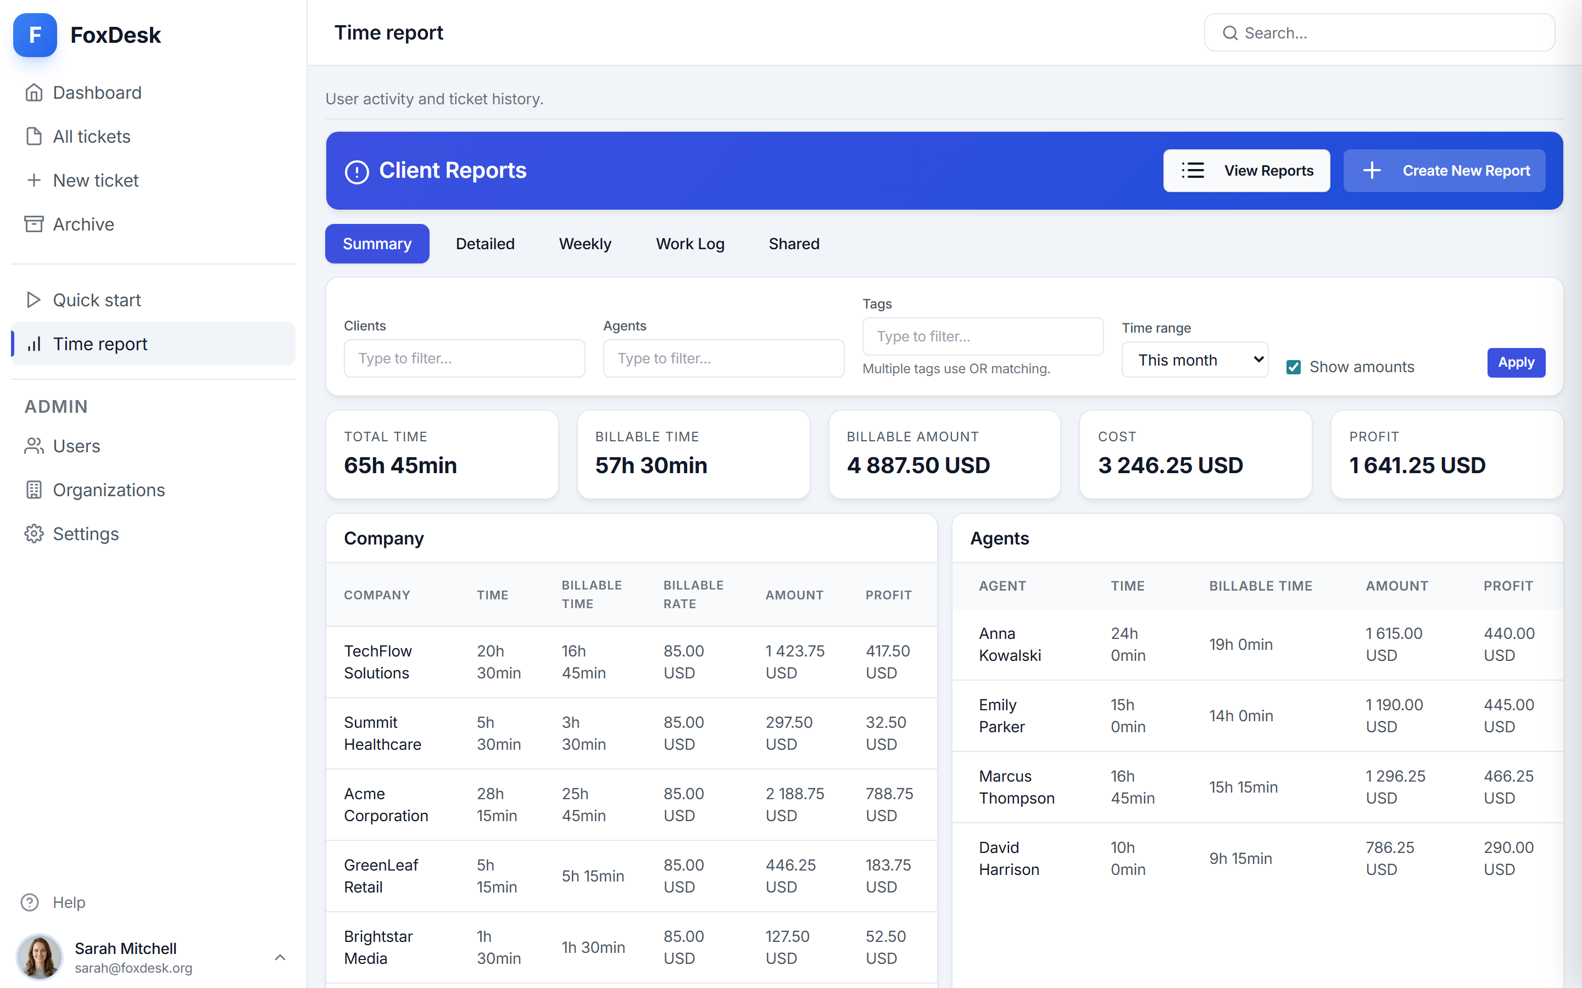
Task: Collapse the Sarah Mitchell profile chevron
Action: click(280, 957)
